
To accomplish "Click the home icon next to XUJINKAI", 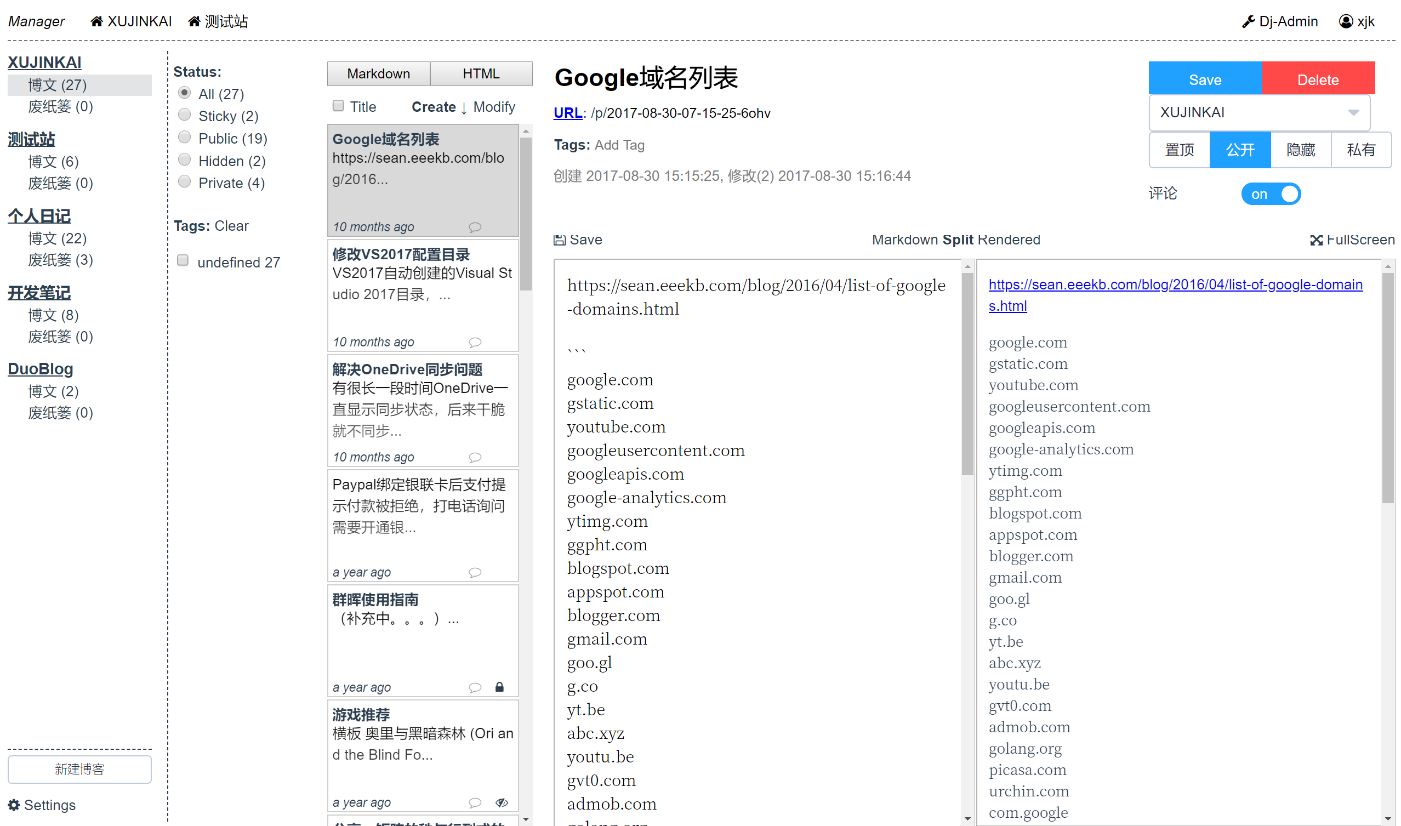I will (96, 22).
